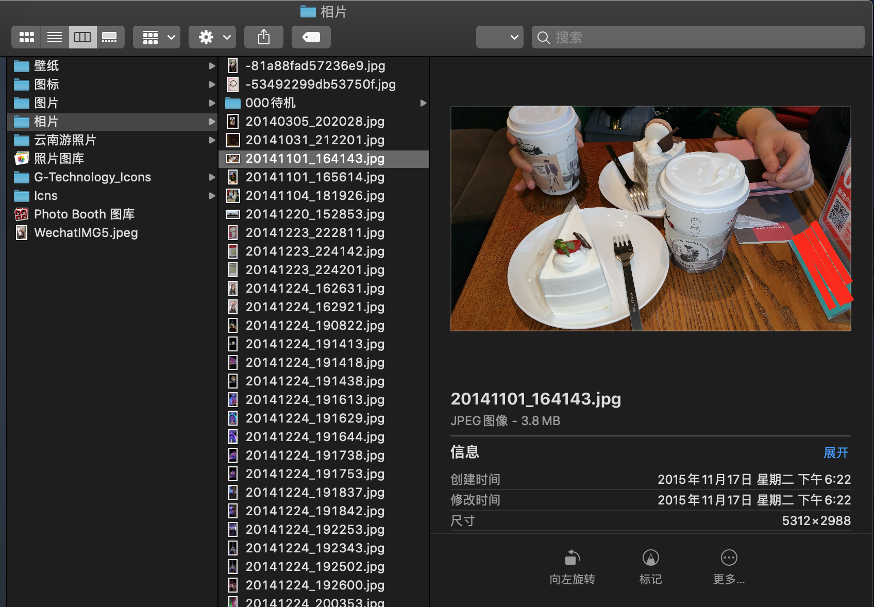Screen dimensions: 874x607
Task: Click the 20141104_181926.jpg file icon
Action: pyautogui.click(x=233, y=196)
